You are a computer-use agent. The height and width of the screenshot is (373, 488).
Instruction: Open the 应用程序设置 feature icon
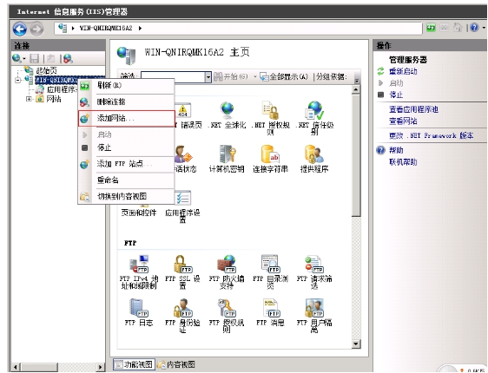182,206
